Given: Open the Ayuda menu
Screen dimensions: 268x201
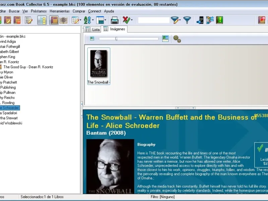Looking at the screenshot, I should pyautogui.click(x=109, y=11).
